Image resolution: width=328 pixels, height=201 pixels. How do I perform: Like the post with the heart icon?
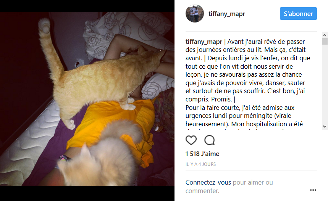click(191, 140)
